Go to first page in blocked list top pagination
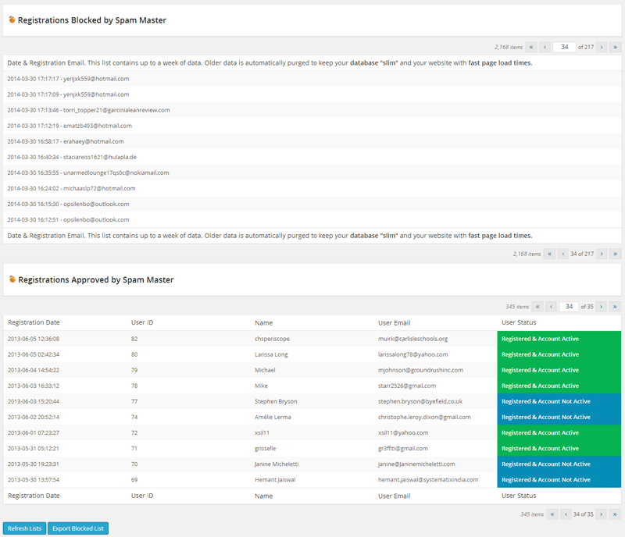This screenshot has height=537, width=625. tap(531, 47)
